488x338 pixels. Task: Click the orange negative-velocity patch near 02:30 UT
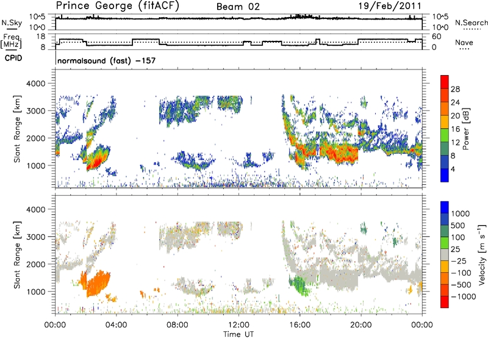point(97,283)
